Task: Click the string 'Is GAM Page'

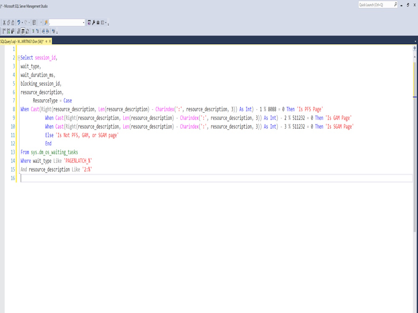Action: click(339, 118)
